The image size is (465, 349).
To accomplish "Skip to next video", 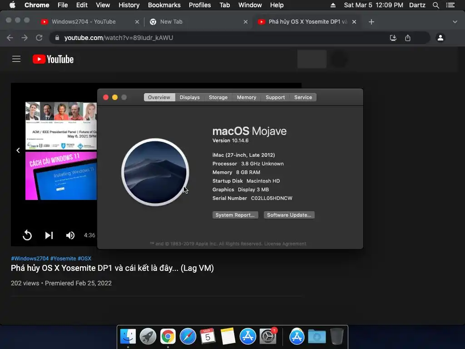I will [49, 235].
